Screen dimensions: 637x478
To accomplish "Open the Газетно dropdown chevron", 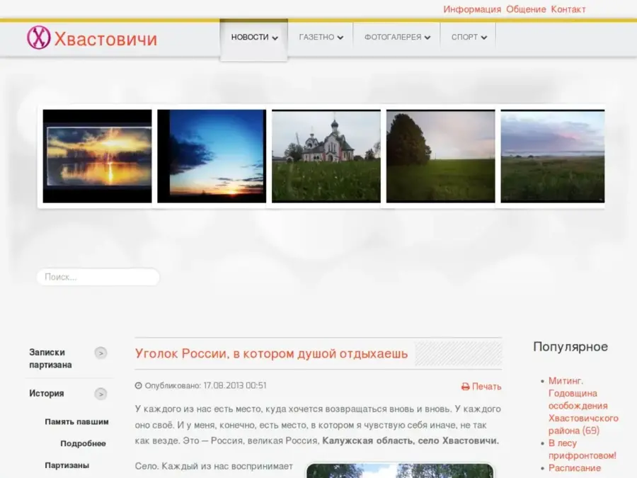I will [340, 38].
